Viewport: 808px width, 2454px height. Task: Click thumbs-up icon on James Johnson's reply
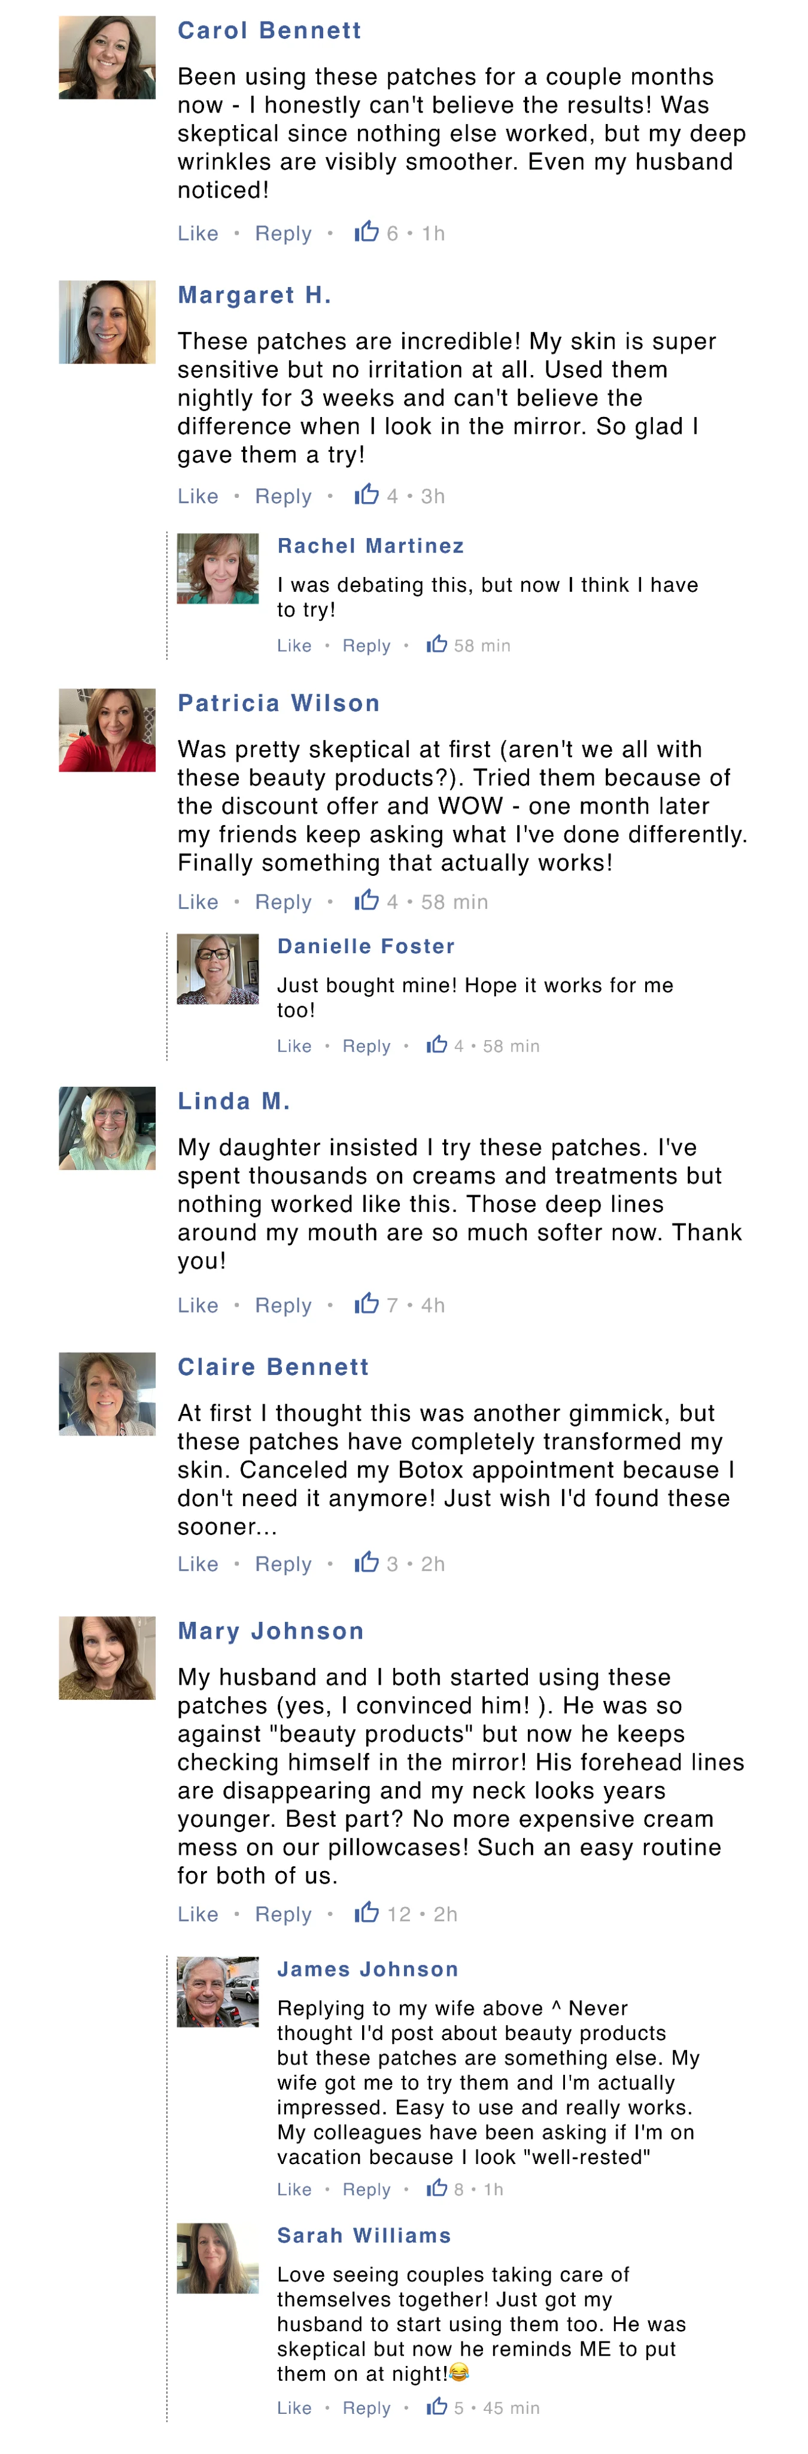(x=437, y=2187)
